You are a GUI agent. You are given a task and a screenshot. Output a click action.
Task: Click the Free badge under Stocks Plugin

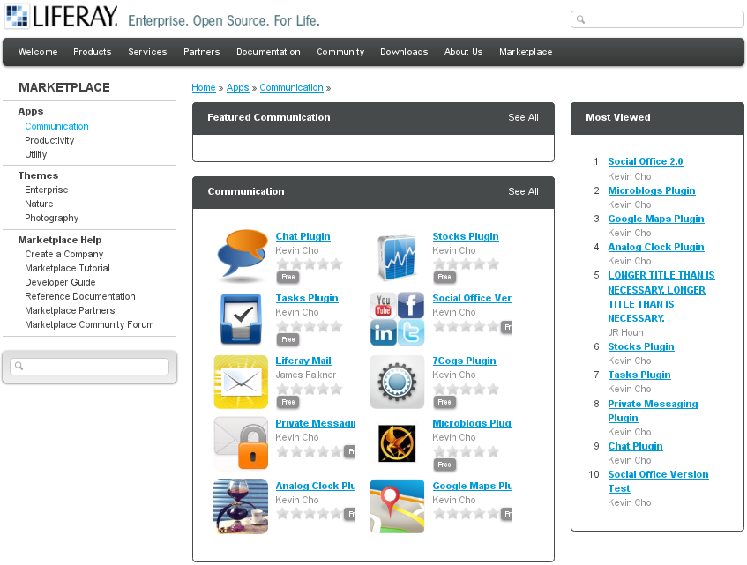444,277
